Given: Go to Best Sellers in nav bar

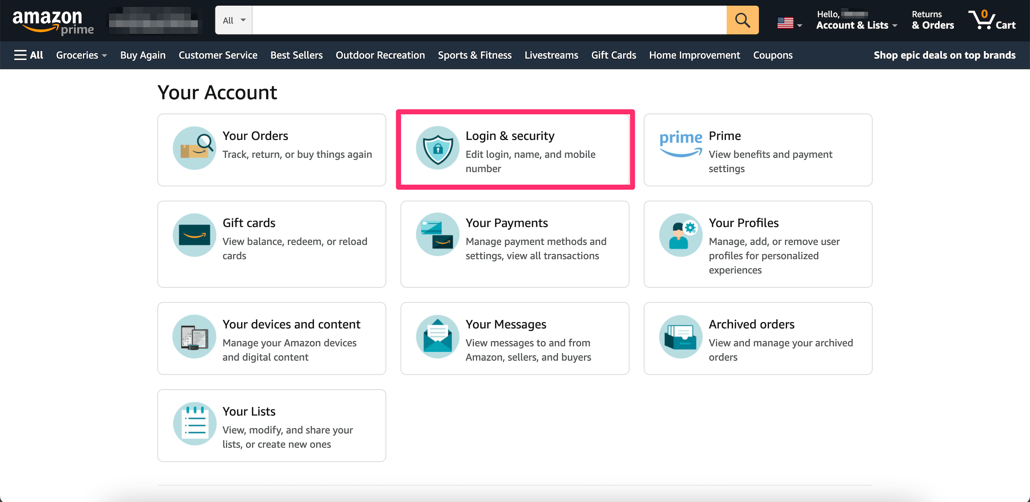Looking at the screenshot, I should click(296, 55).
